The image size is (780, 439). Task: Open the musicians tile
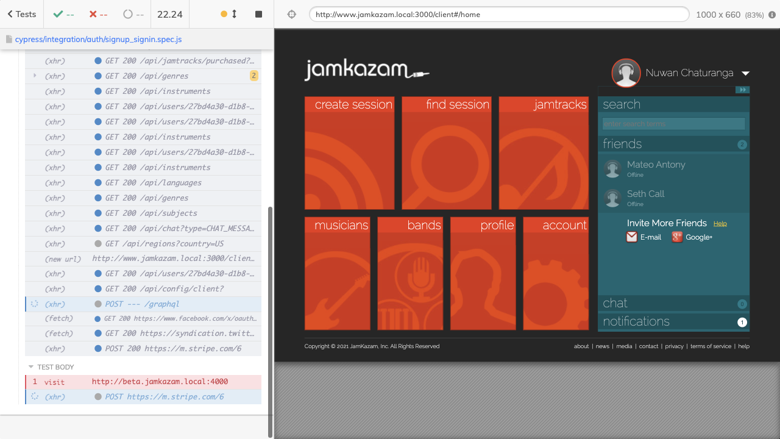click(x=337, y=274)
